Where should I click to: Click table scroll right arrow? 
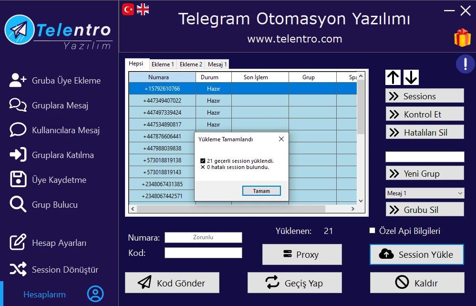coord(353,209)
